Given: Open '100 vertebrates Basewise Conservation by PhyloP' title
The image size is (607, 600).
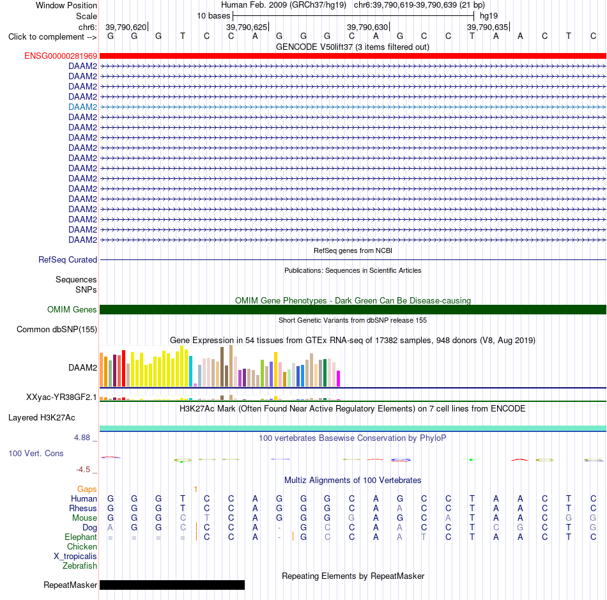Looking at the screenshot, I should click(352, 438).
